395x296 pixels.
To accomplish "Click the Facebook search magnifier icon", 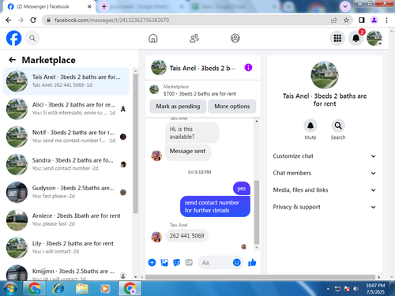I will pos(32,38).
